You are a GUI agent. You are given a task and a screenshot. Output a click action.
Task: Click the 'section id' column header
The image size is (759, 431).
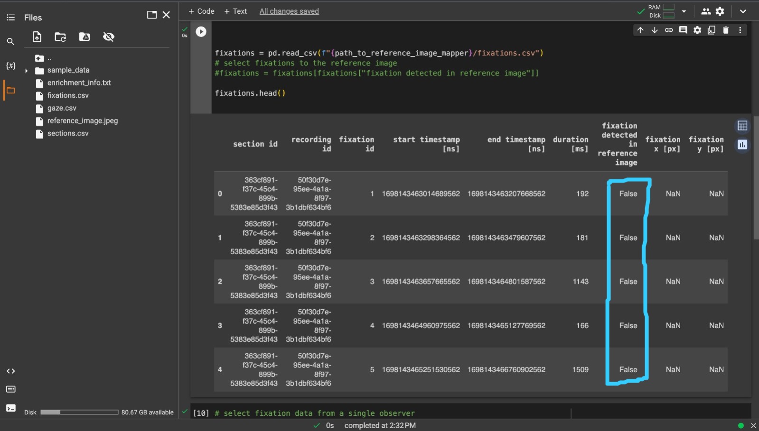click(255, 144)
